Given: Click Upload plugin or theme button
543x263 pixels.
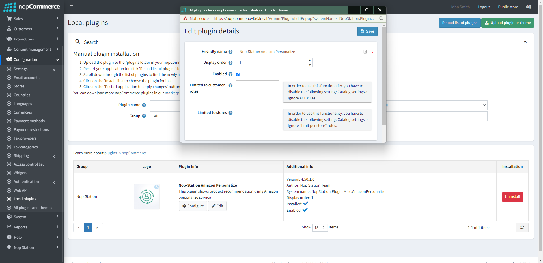Looking at the screenshot, I should [508, 23].
